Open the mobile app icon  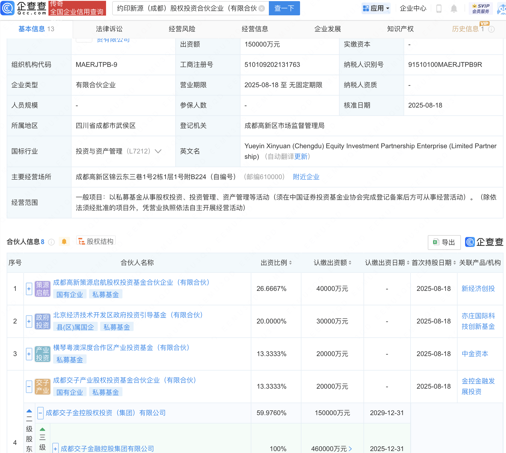click(x=439, y=8)
